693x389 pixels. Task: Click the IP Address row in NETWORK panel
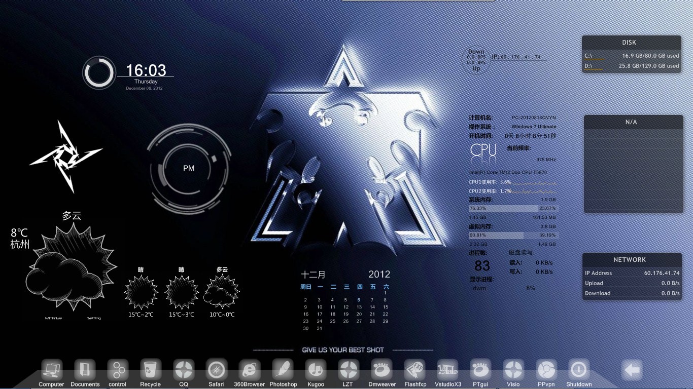point(632,273)
